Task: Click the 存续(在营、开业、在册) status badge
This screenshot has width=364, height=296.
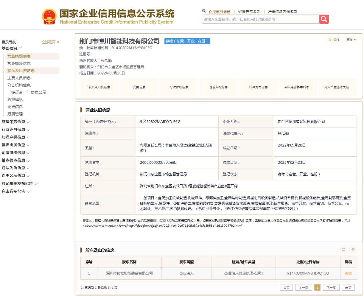Action: 187,41
